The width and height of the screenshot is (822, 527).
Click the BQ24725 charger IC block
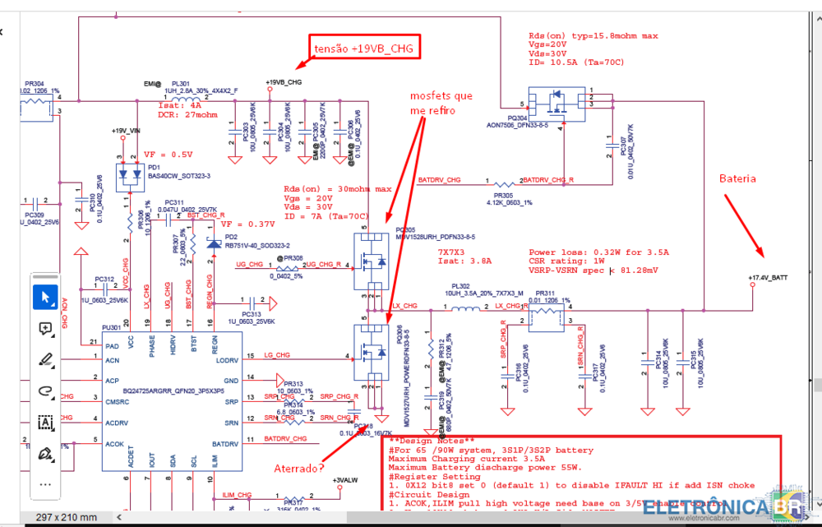170,404
